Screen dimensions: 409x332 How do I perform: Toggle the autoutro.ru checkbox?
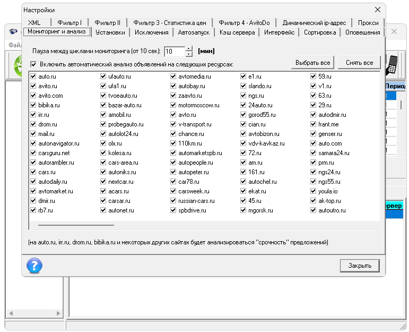314,210
